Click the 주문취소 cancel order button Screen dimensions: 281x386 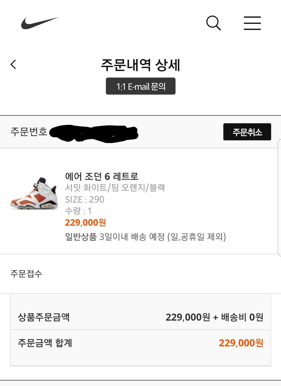tap(247, 132)
